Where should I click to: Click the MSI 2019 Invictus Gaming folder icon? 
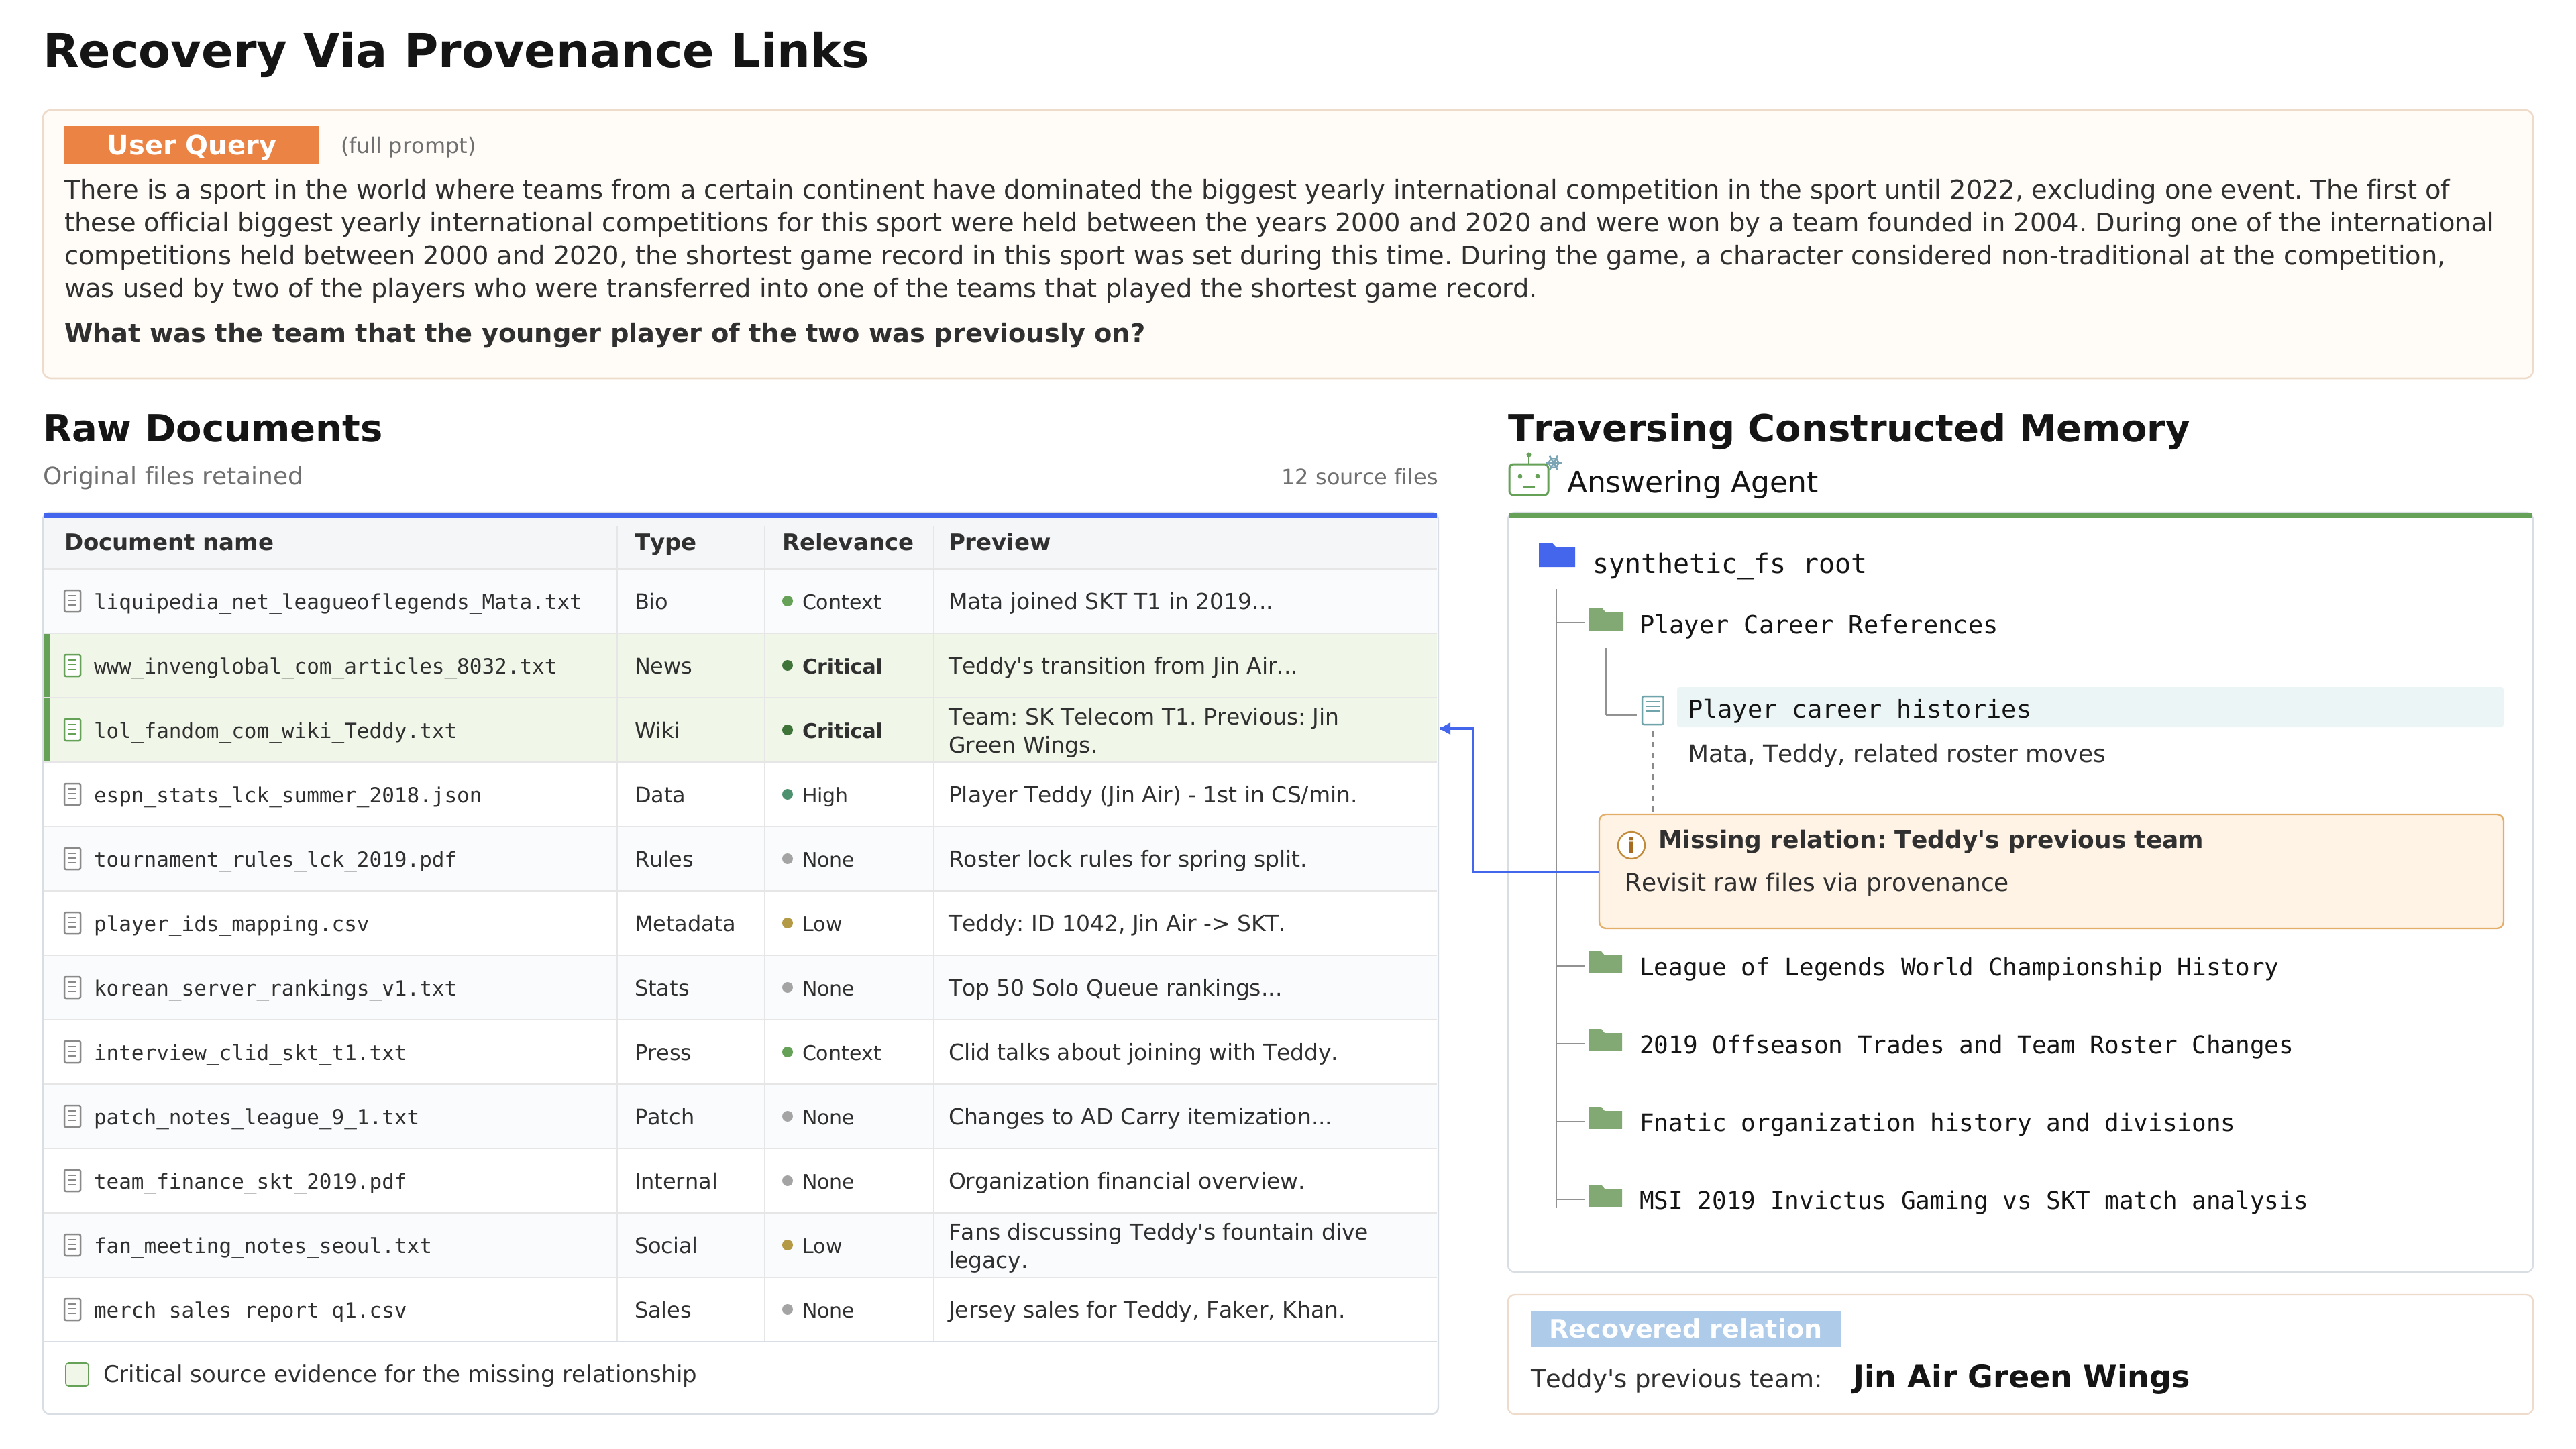click(1605, 1196)
